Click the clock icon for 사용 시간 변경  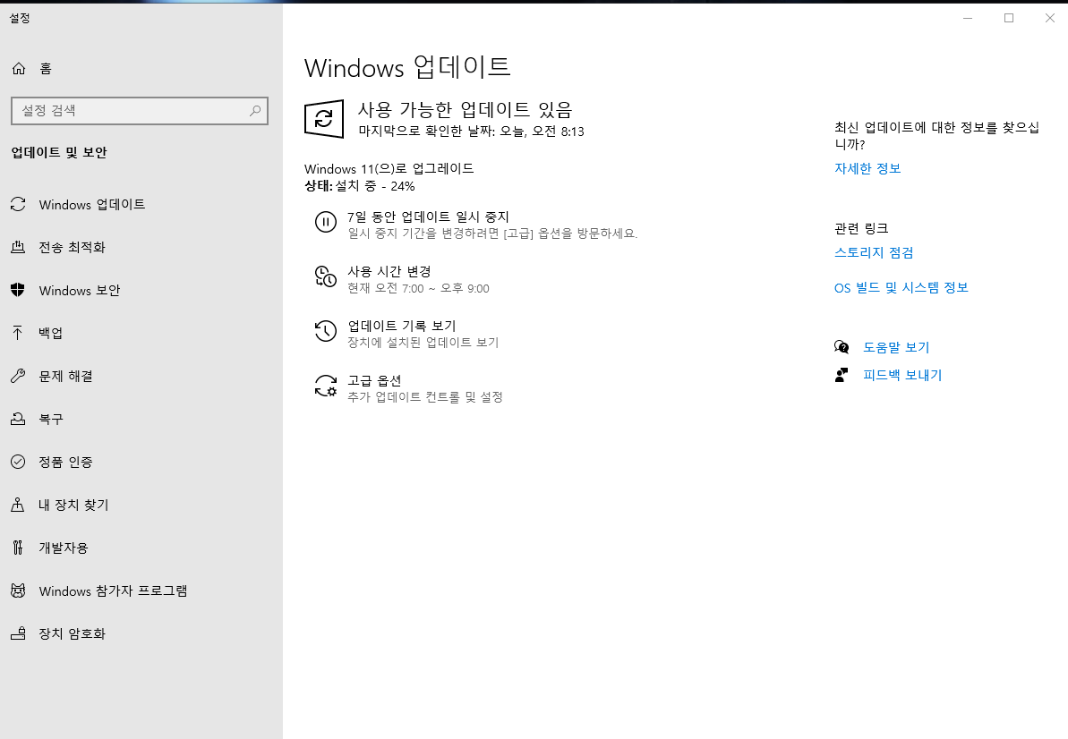point(326,276)
